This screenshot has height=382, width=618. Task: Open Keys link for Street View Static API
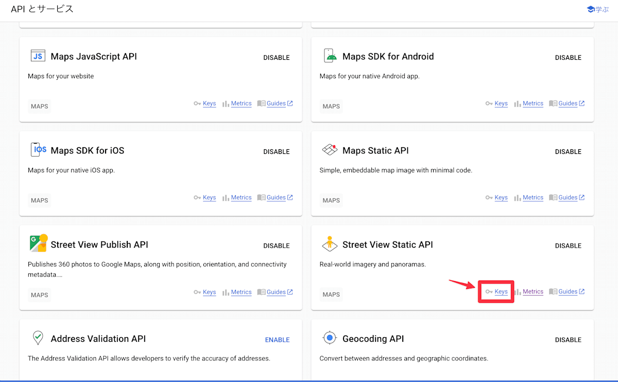tap(501, 291)
